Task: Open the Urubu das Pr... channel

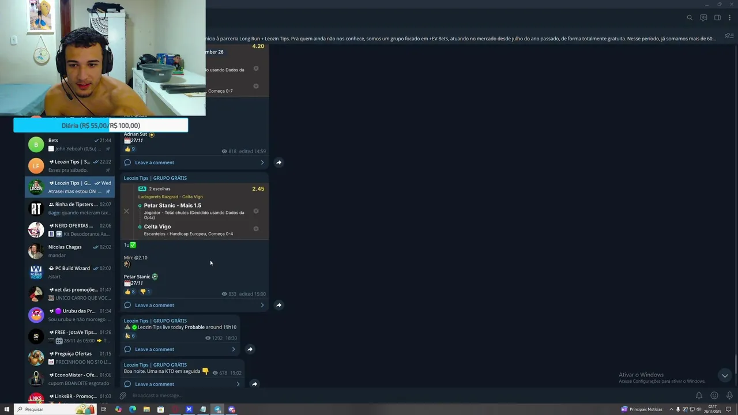Action: point(70,315)
